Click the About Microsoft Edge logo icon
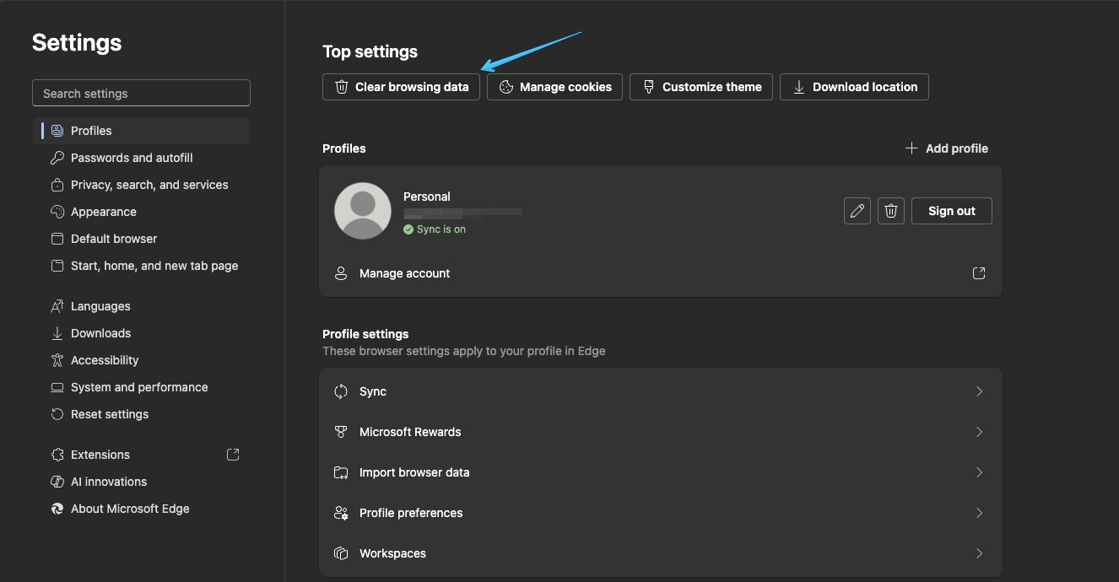Viewport: 1119px width, 582px height. point(57,509)
